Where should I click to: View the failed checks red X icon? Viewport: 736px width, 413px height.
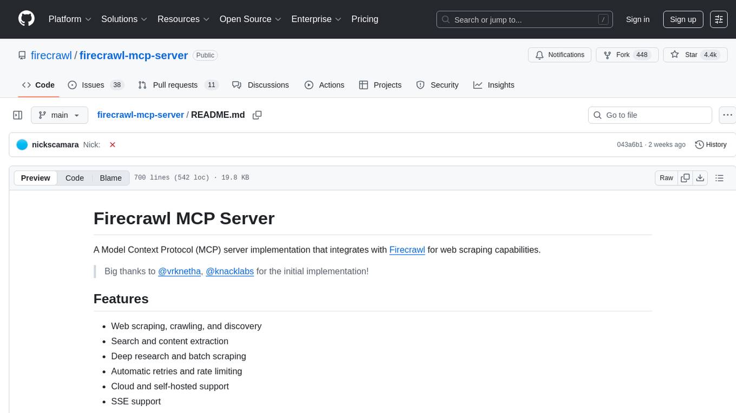click(112, 145)
